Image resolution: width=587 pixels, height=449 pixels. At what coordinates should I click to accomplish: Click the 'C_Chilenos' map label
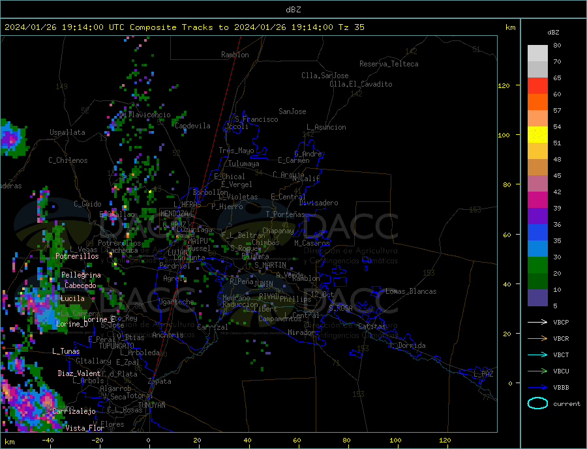(x=68, y=160)
